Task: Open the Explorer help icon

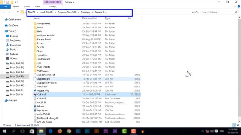Action: (239, 6)
